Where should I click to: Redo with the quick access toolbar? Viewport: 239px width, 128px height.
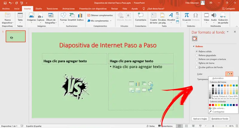16,3
